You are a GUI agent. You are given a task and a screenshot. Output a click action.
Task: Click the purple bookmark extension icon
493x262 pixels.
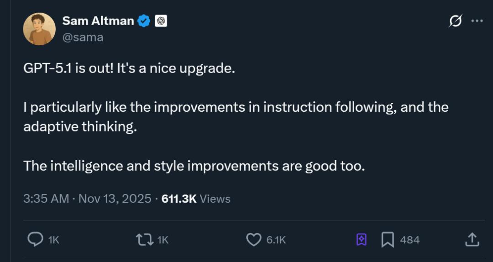361,240
